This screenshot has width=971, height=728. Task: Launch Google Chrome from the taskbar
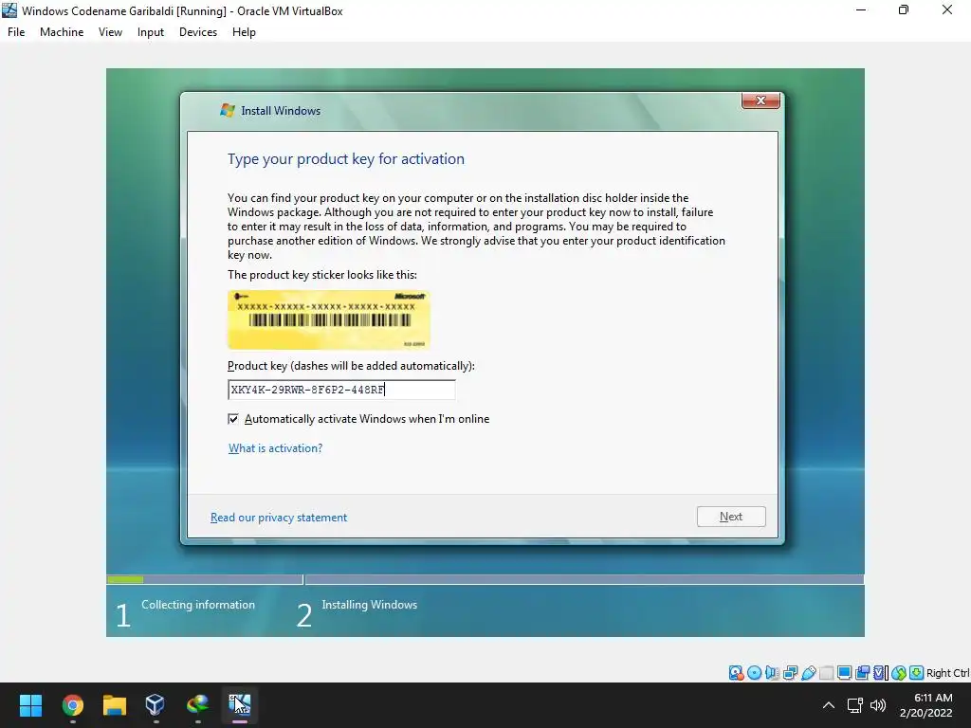pos(72,705)
